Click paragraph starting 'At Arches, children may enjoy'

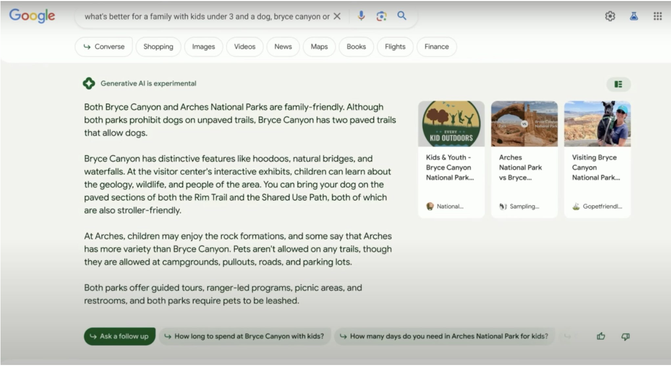[238, 249]
